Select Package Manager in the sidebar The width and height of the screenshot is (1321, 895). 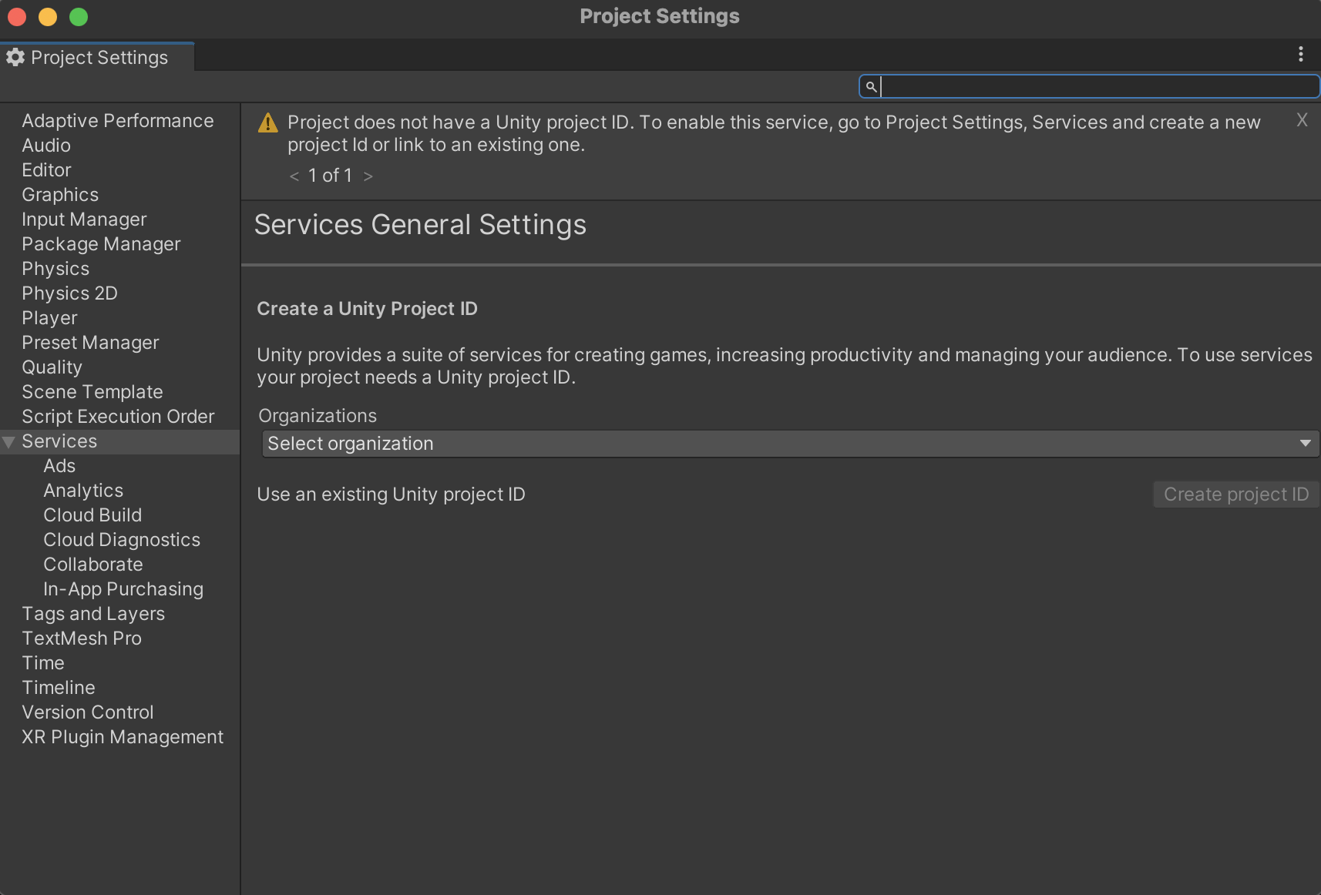(x=101, y=244)
